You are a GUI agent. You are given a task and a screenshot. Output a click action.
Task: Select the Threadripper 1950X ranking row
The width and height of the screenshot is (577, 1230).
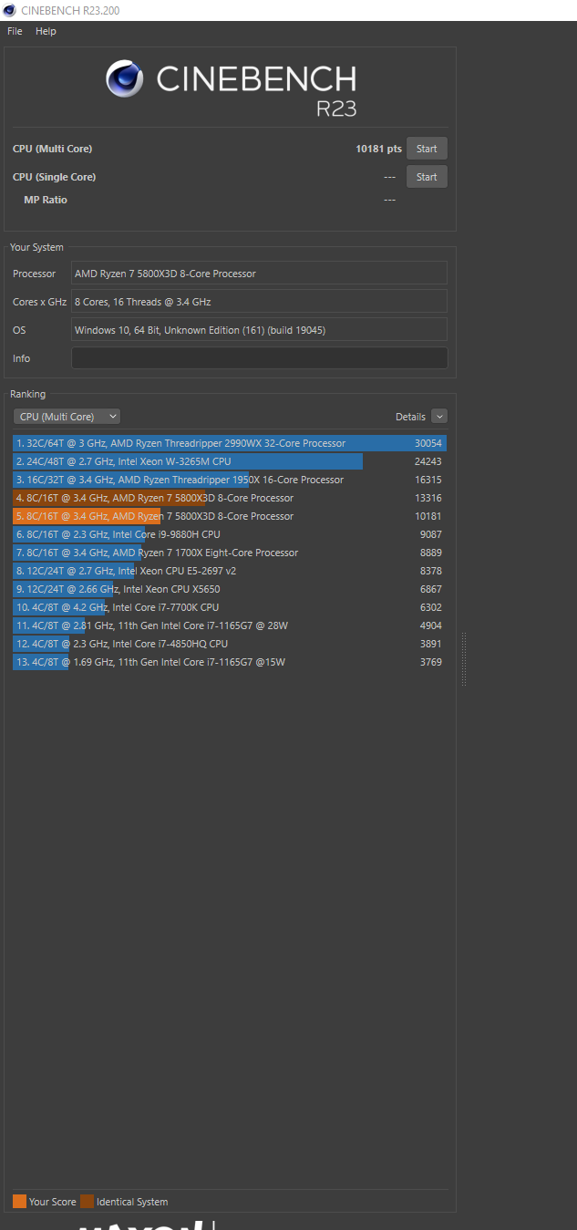click(x=230, y=480)
